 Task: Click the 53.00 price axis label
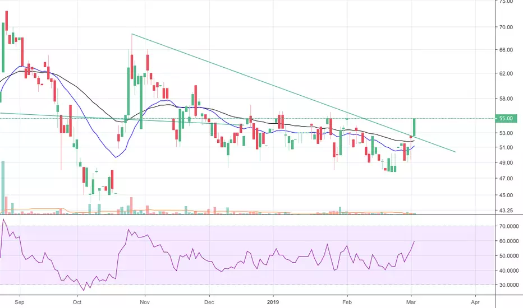(506, 133)
